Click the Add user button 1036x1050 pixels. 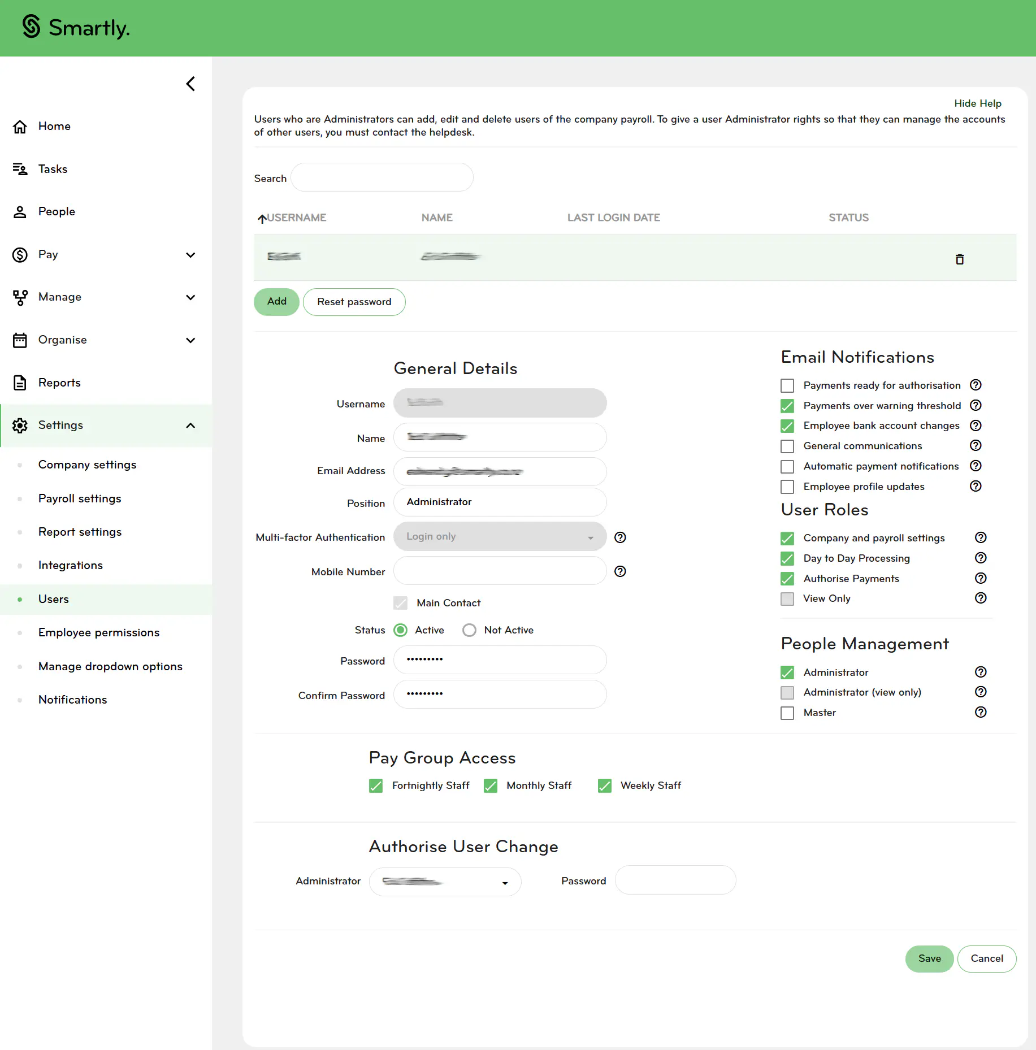pyautogui.click(x=276, y=302)
